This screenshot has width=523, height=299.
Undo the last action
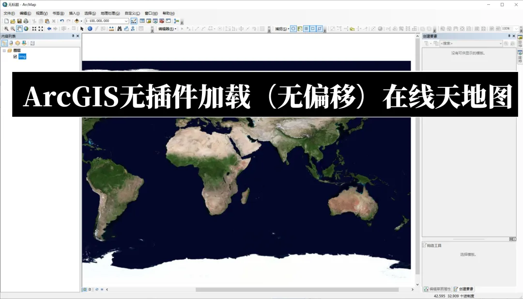click(62, 21)
